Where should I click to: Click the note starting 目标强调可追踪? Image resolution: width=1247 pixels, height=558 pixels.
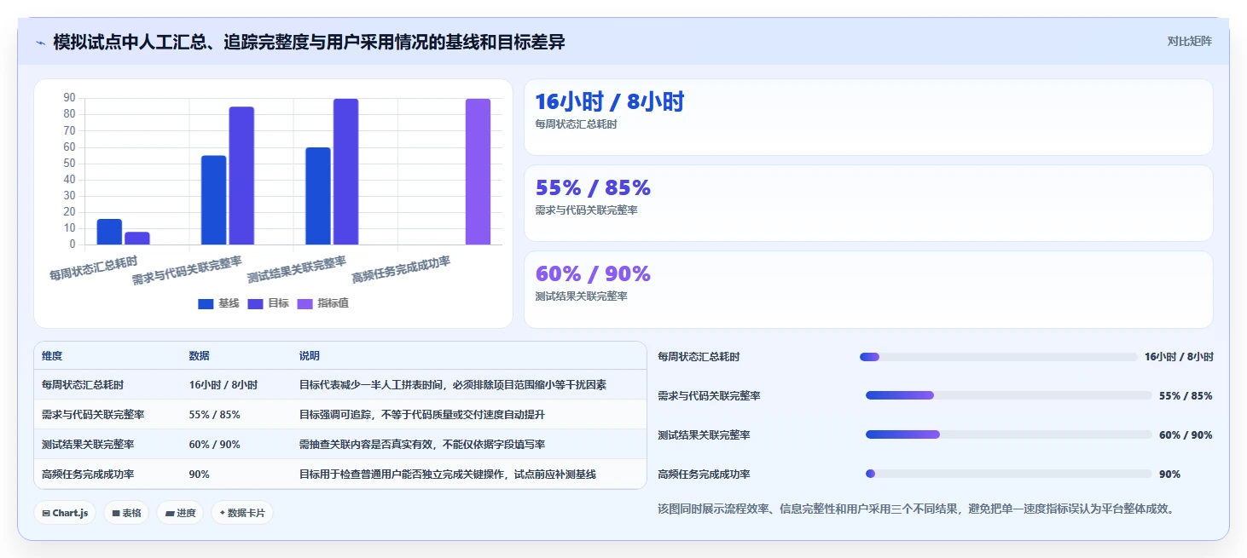click(422, 415)
